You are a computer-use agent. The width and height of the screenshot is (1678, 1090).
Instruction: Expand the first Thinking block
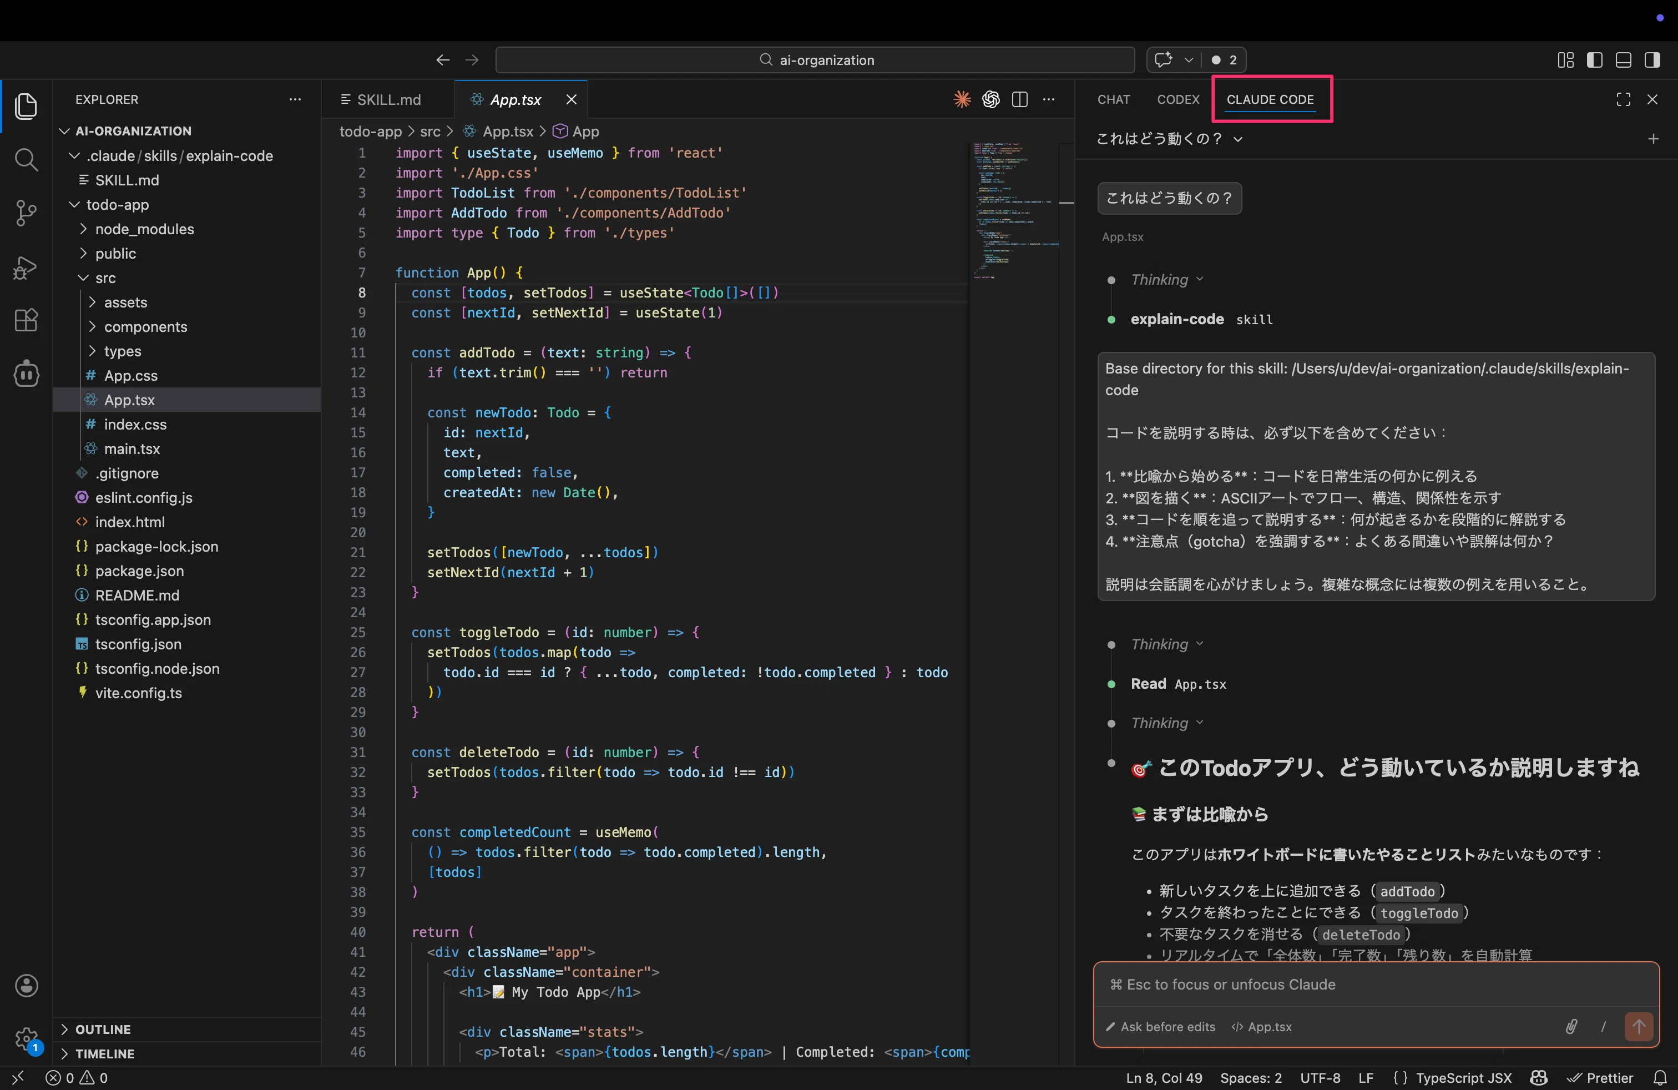click(x=1166, y=279)
